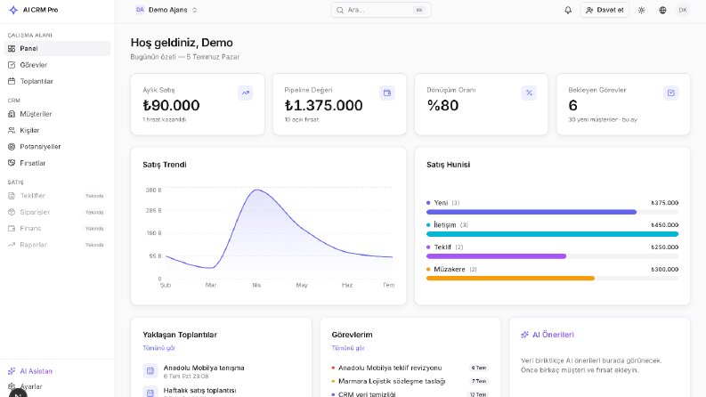The image size is (706, 397).
Task: Click the Davet et button
Action: click(605, 10)
